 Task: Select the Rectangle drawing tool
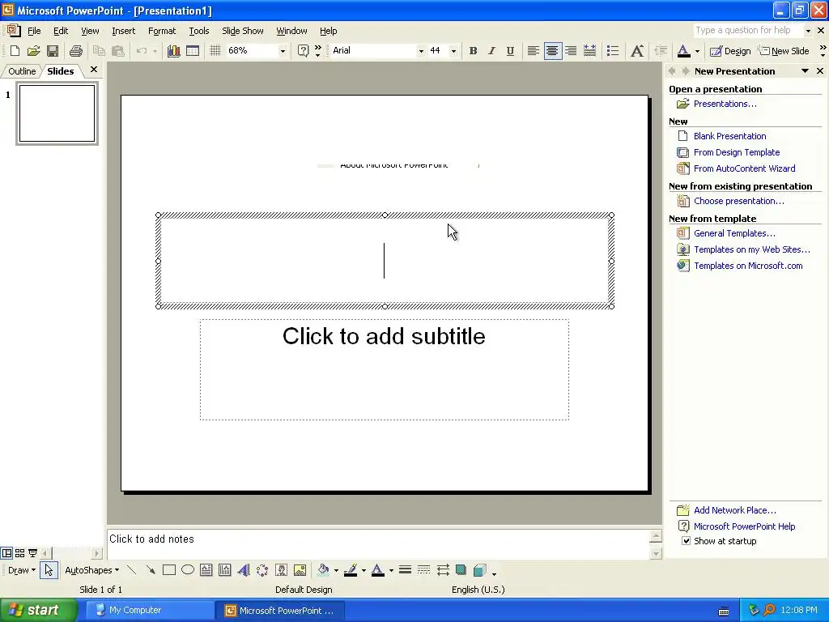point(169,570)
